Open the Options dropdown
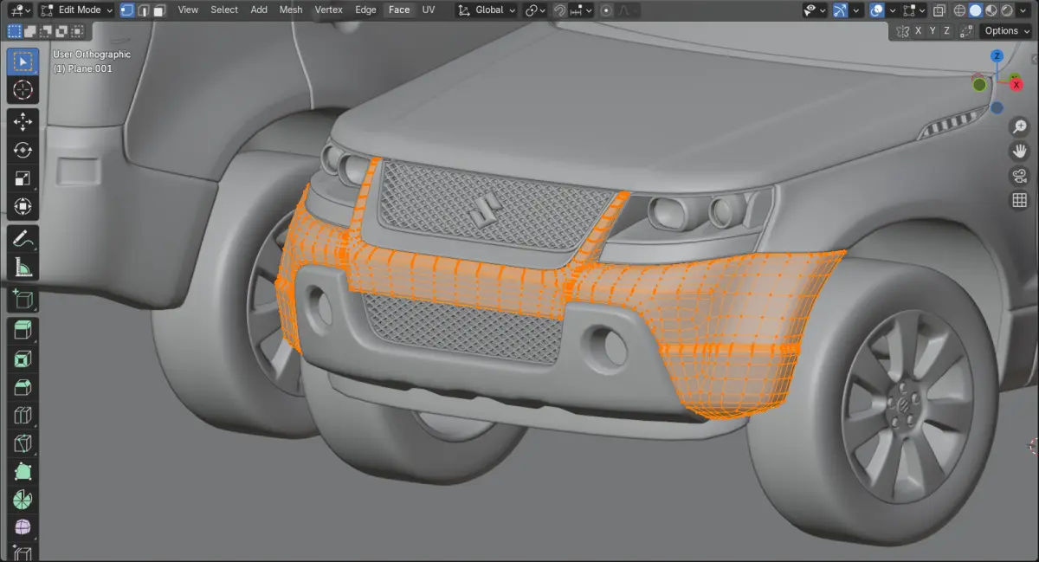Image resolution: width=1039 pixels, height=562 pixels. coord(1007,31)
